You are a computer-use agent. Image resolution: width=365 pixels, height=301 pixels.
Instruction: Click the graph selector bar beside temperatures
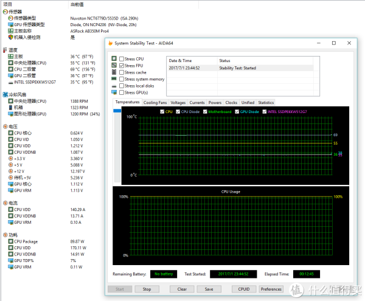point(117,145)
